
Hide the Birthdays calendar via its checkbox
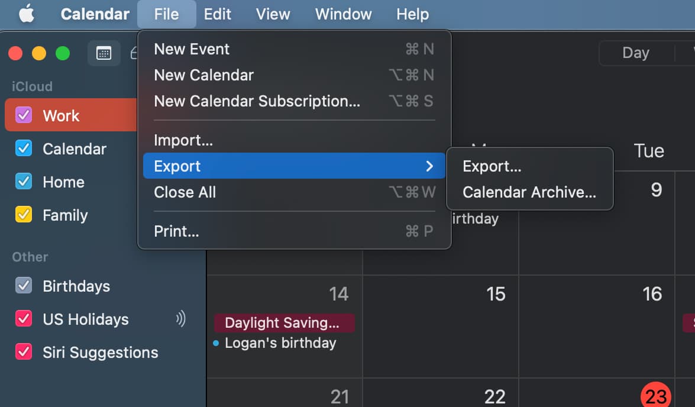pyautogui.click(x=24, y=286)
